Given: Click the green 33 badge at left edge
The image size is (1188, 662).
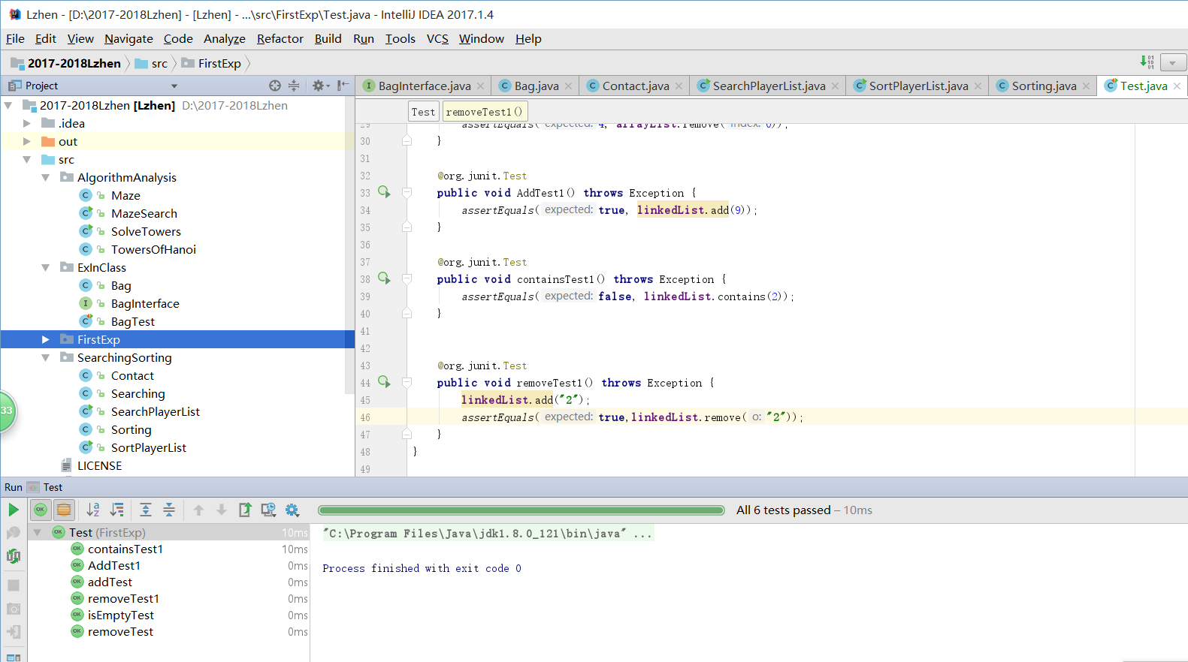Looking at the screenshot, I should (x=7, y=411).
